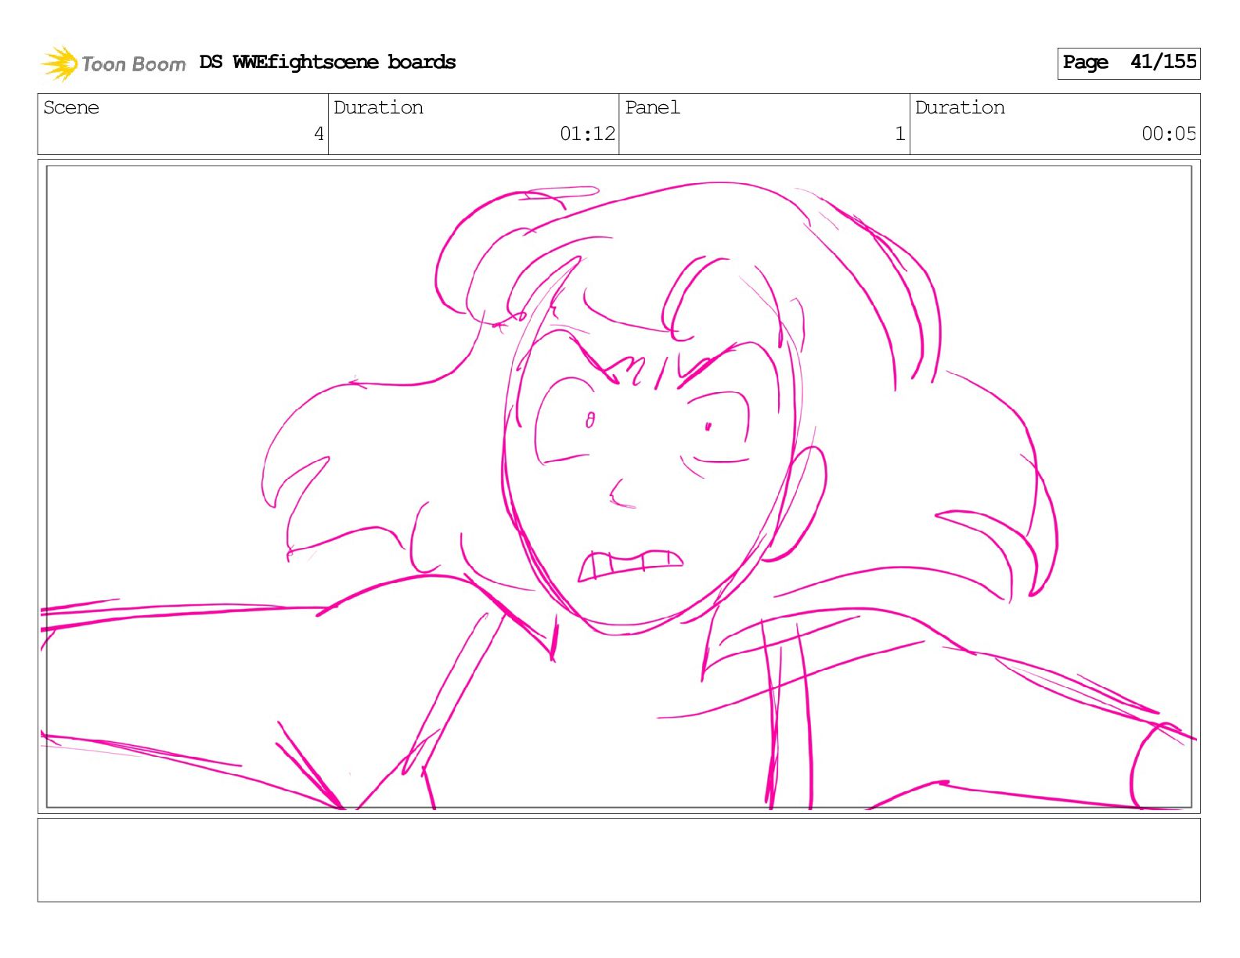Click the panel Duration label next to 00:05

pyautogui.click(x=960, y=107)
